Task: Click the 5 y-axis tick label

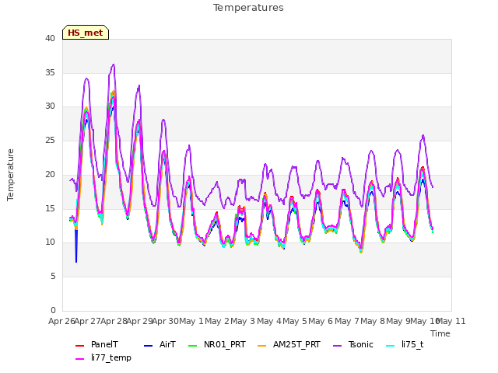Action: (53, 277)
